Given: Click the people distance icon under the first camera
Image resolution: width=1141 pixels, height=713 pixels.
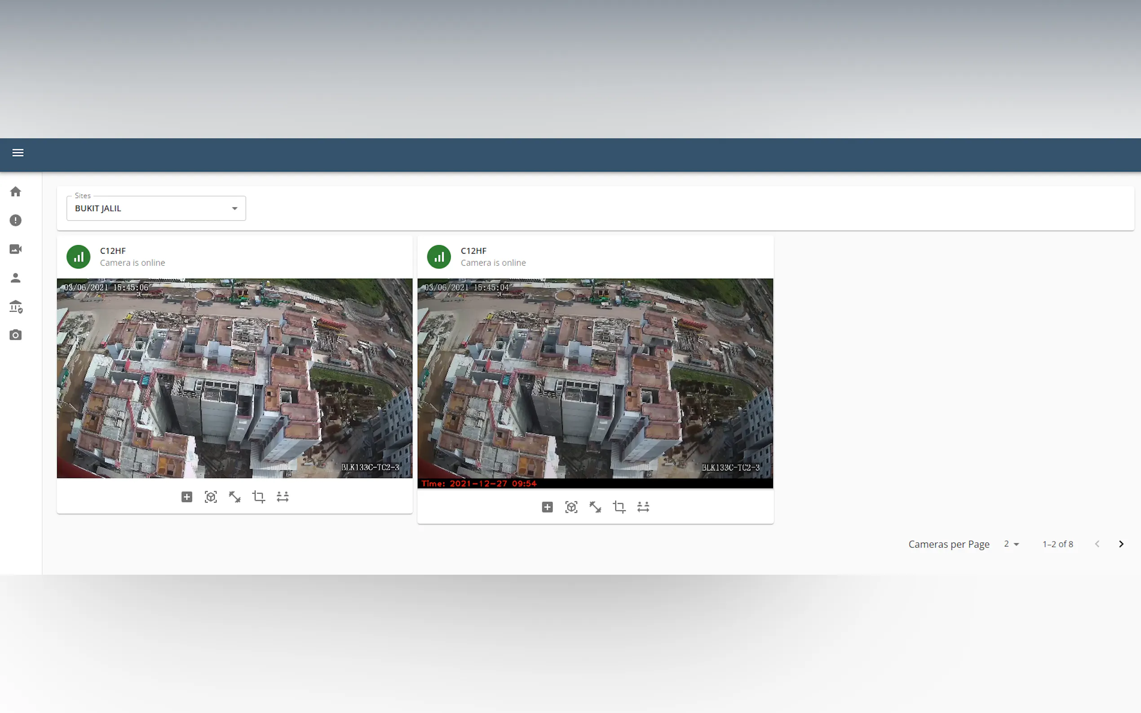Looking at the screenshot, I should click(283, 497).
